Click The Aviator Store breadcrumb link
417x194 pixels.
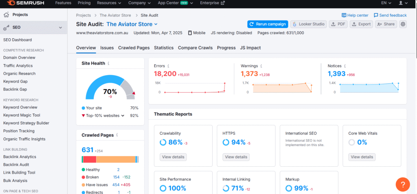tap(115, 15)
